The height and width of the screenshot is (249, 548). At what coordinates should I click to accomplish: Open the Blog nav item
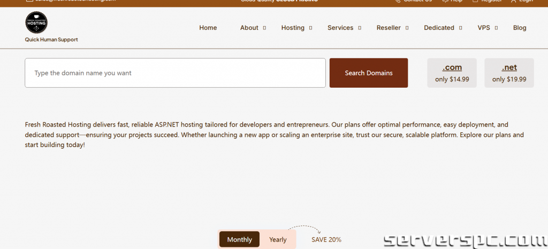tap(519, 28)
